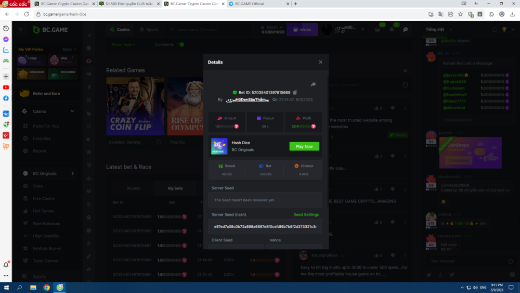Open YouTube from the browser sidebar

tap(6, 87)
